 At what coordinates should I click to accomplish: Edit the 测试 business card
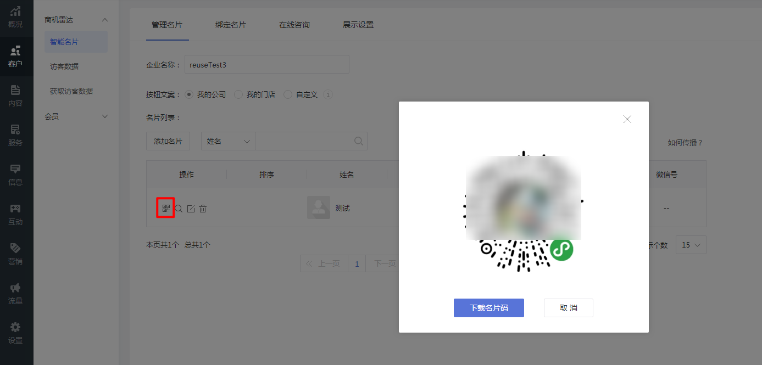191,209
